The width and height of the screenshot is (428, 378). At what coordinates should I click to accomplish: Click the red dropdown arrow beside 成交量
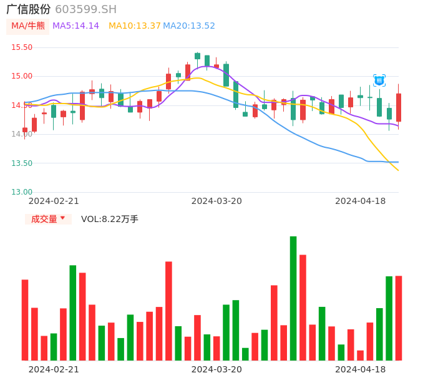[x=62, y=218]
